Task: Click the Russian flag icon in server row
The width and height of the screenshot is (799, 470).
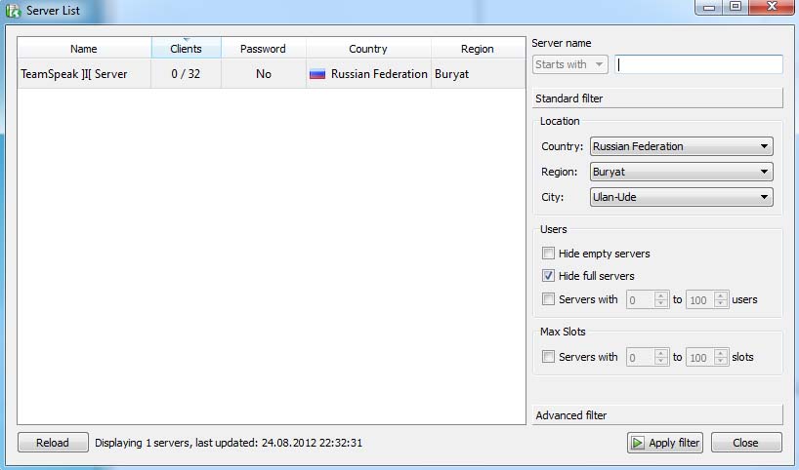Action: click(x=316, y=74)
